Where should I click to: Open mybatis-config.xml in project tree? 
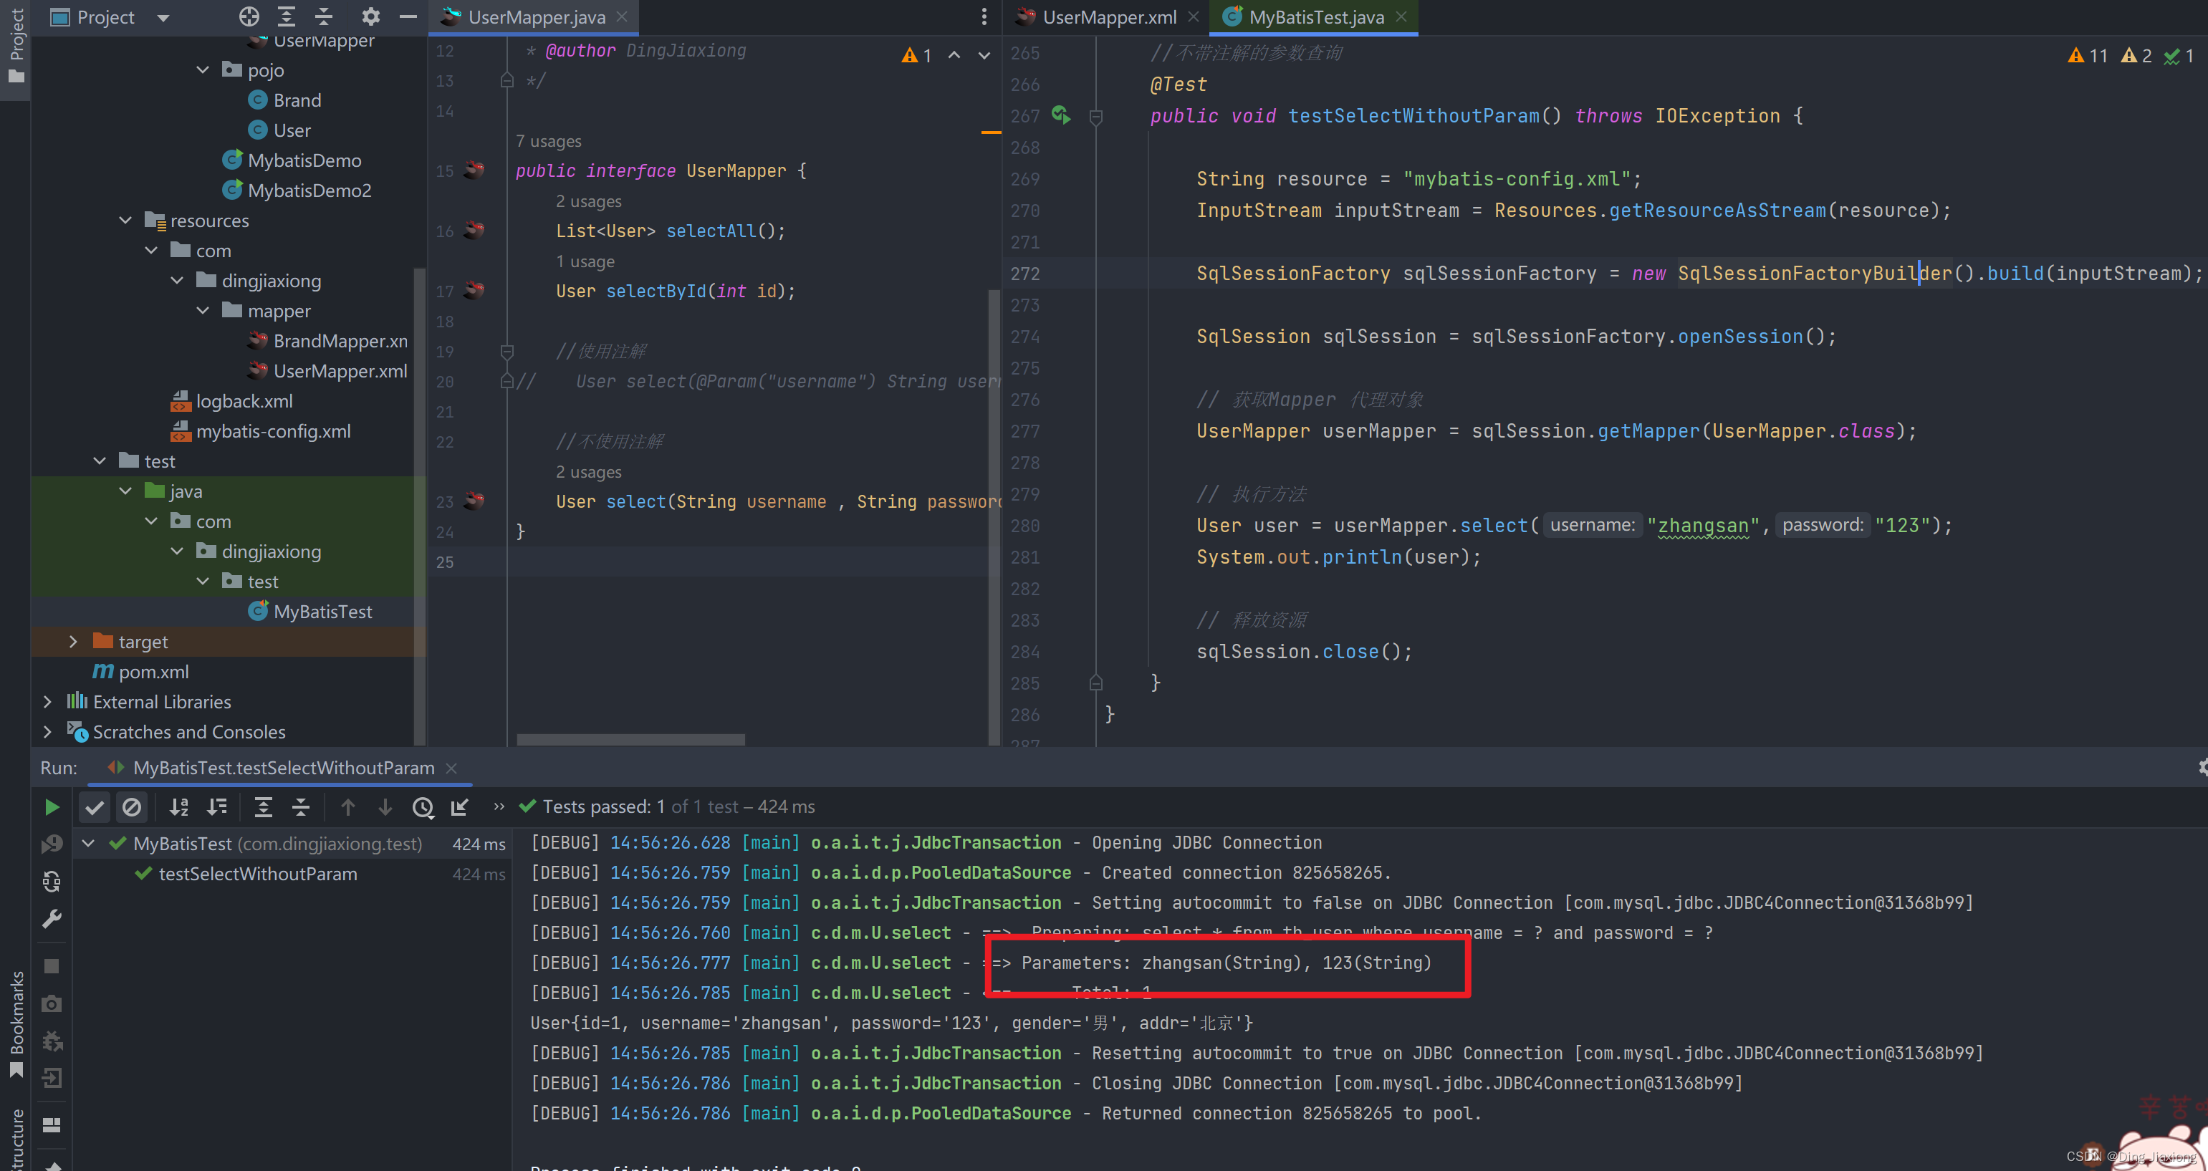click(272, 431)
